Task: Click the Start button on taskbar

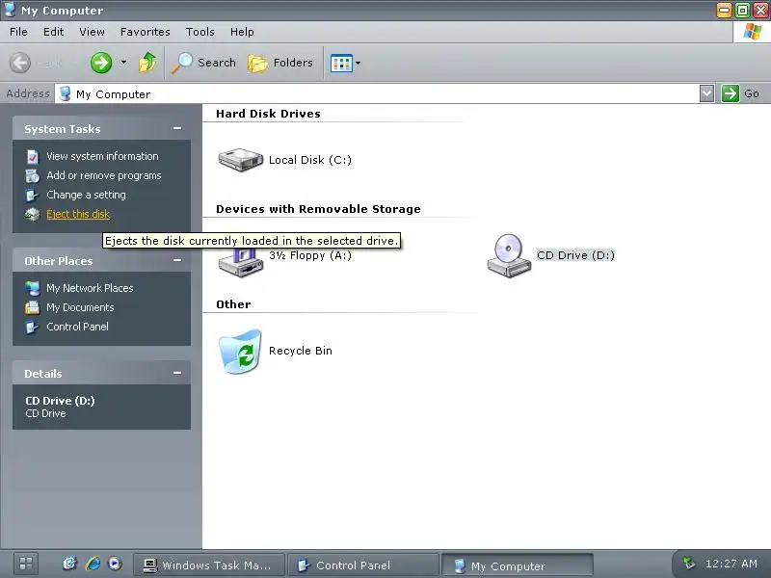Action: (26, 564)
